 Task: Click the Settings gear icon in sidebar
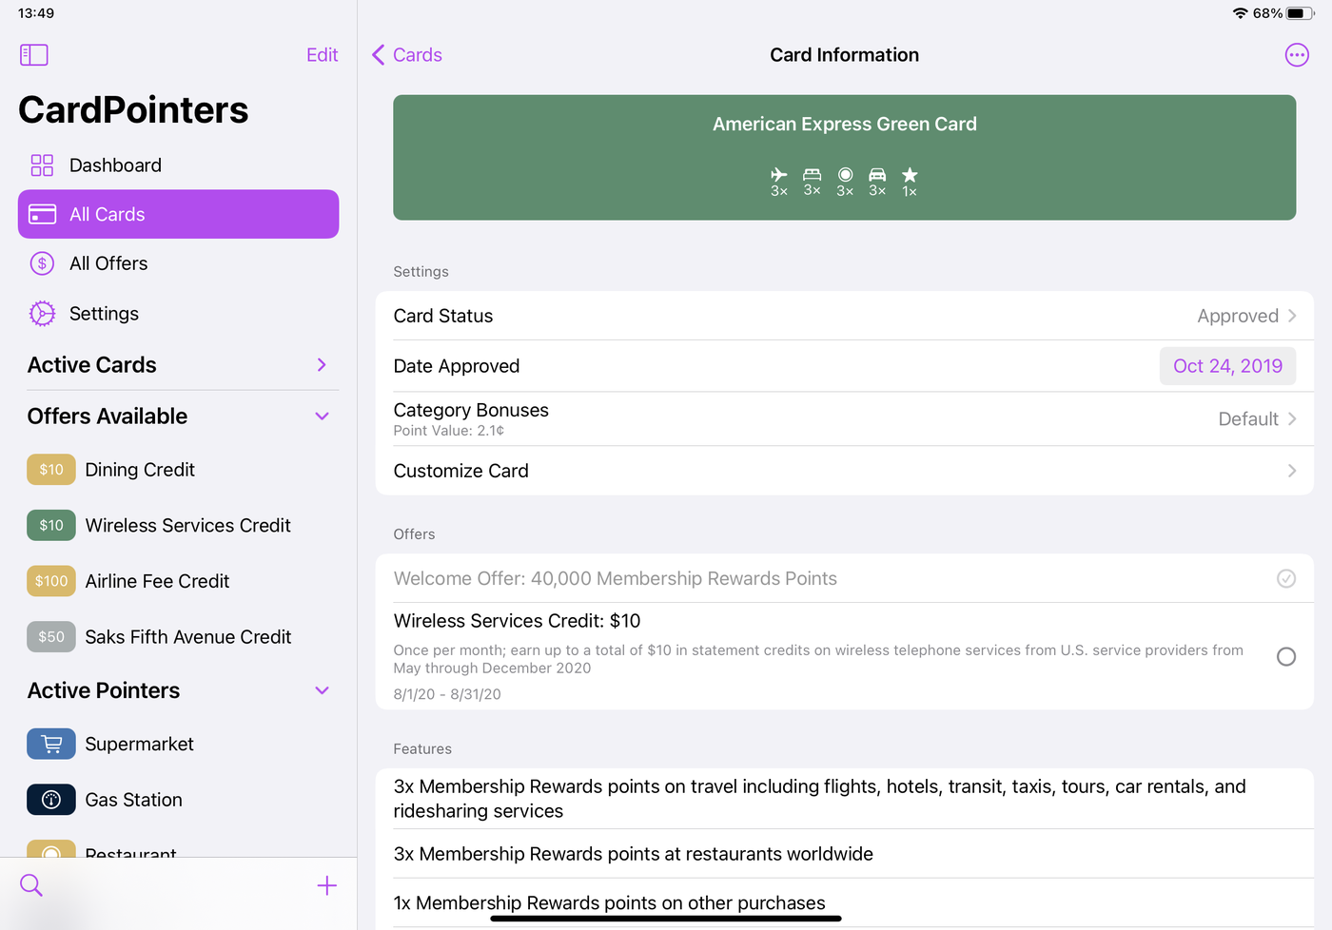[x=42, y=314]
